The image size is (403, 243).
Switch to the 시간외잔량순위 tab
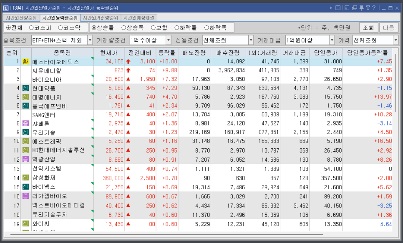pos(21,18)
